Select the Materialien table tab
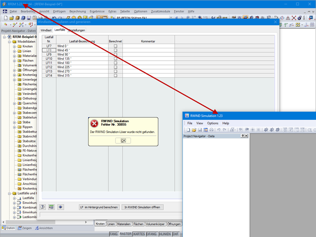 [x=124, y=224]
